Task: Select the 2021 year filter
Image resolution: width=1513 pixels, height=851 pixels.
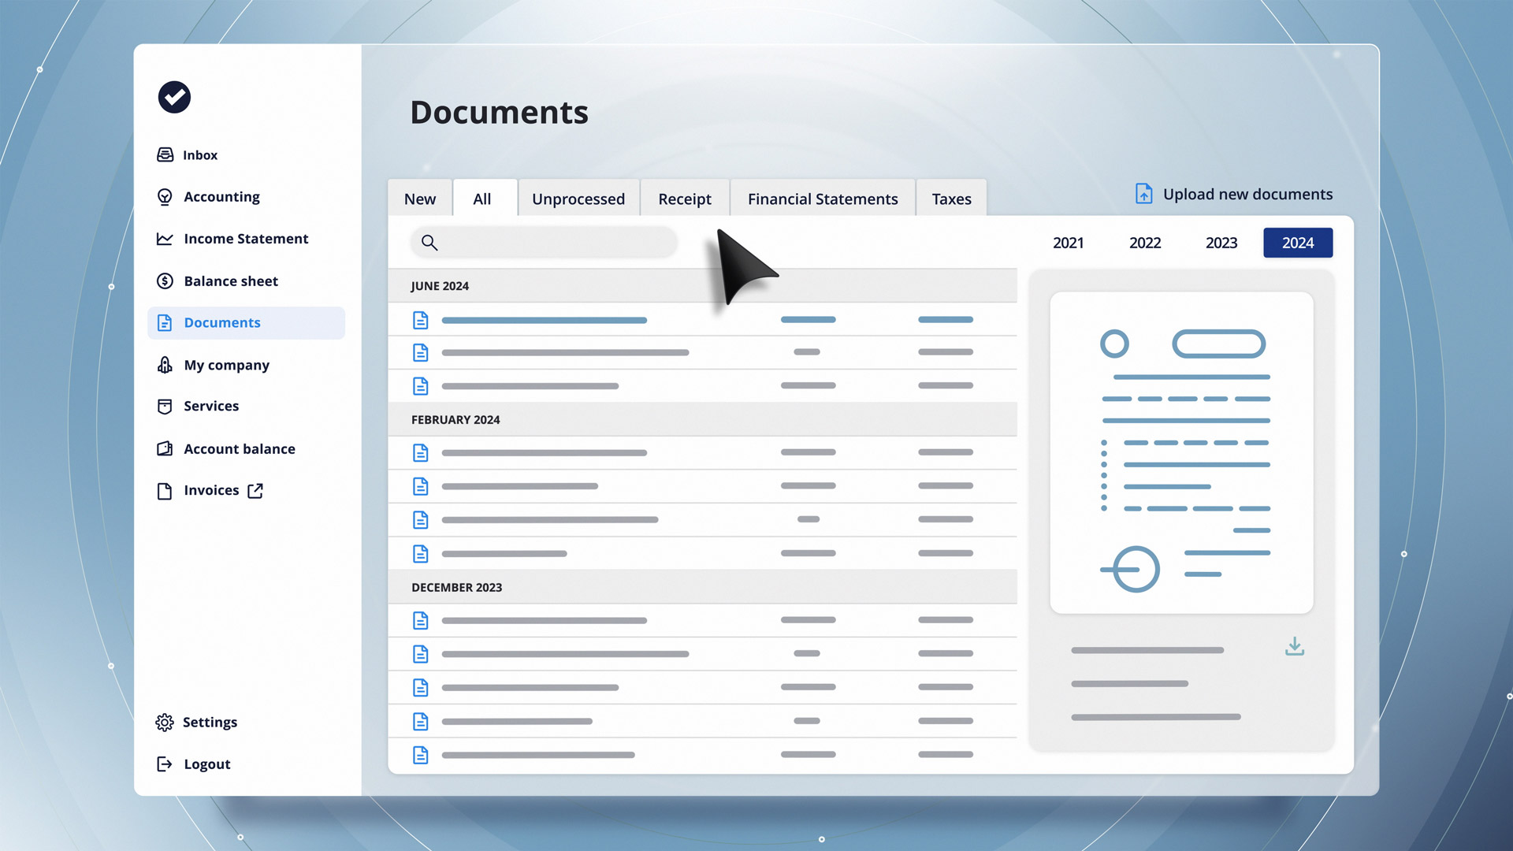Action: [1068, 243]
